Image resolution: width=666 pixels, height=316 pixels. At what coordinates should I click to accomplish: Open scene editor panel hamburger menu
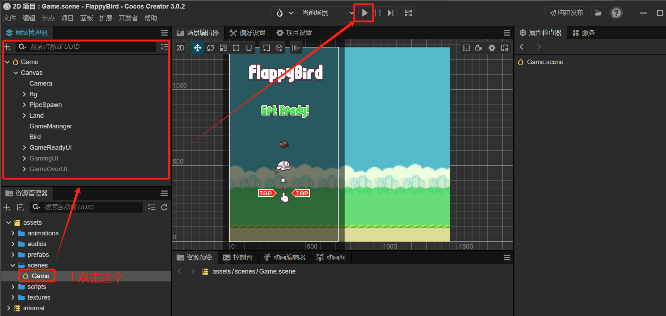507,33
